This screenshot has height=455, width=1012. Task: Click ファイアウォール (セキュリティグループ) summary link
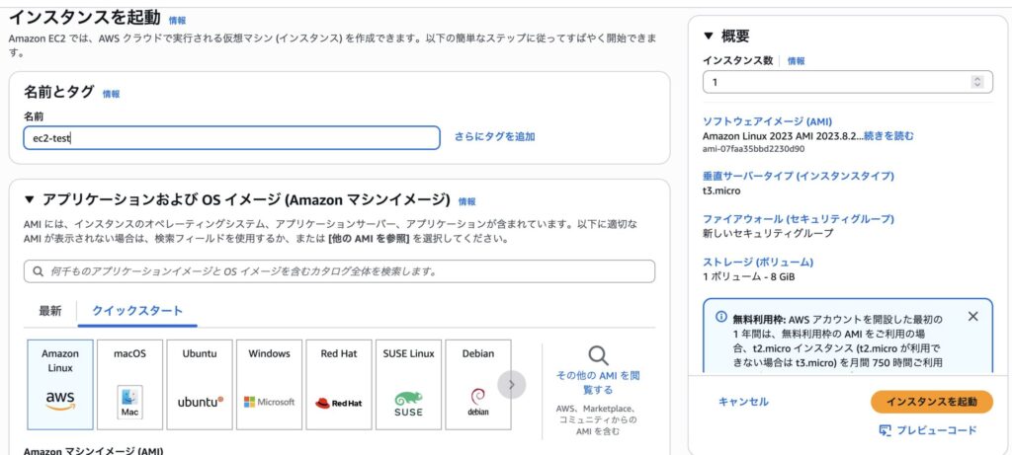[799, 219]
